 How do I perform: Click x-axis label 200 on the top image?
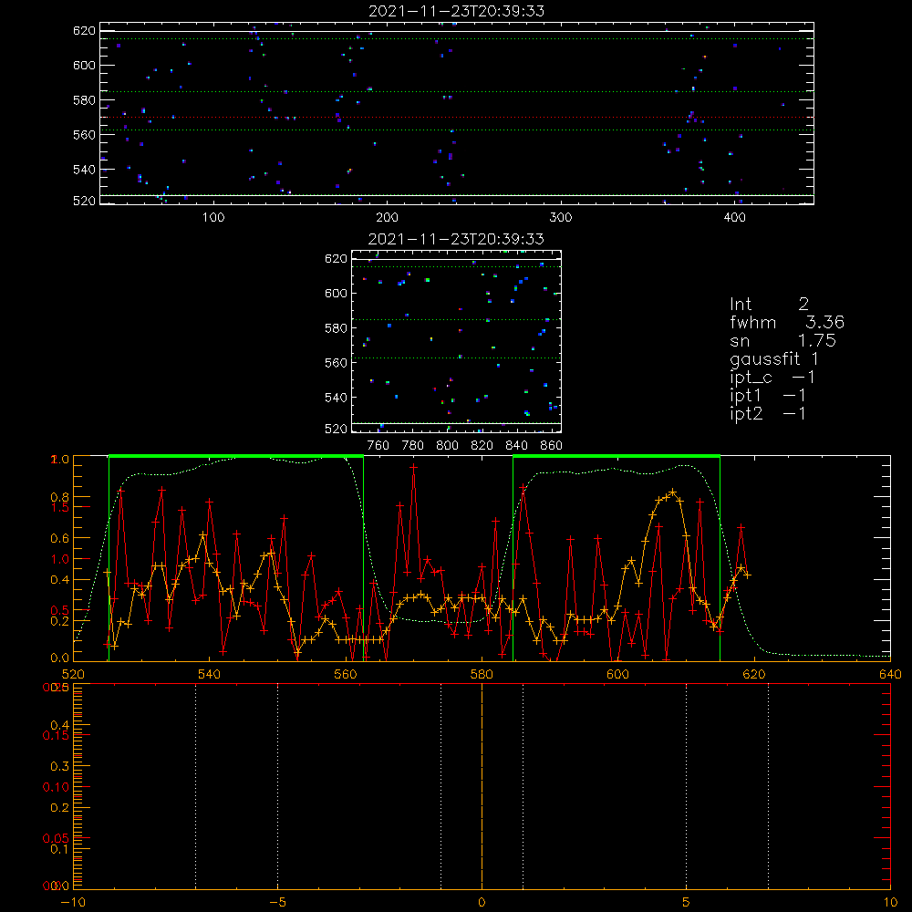pos(387,218)
